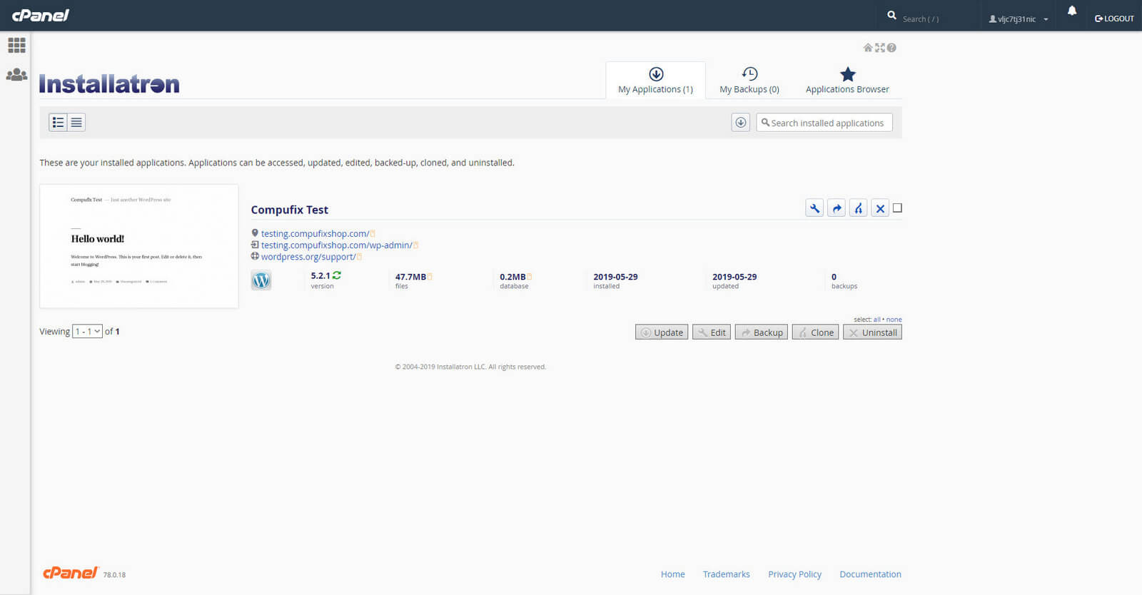The width and height of the screenshot is (1142, 595).
Task: Click the WordPress logo icon
Action: coord(261,280)
